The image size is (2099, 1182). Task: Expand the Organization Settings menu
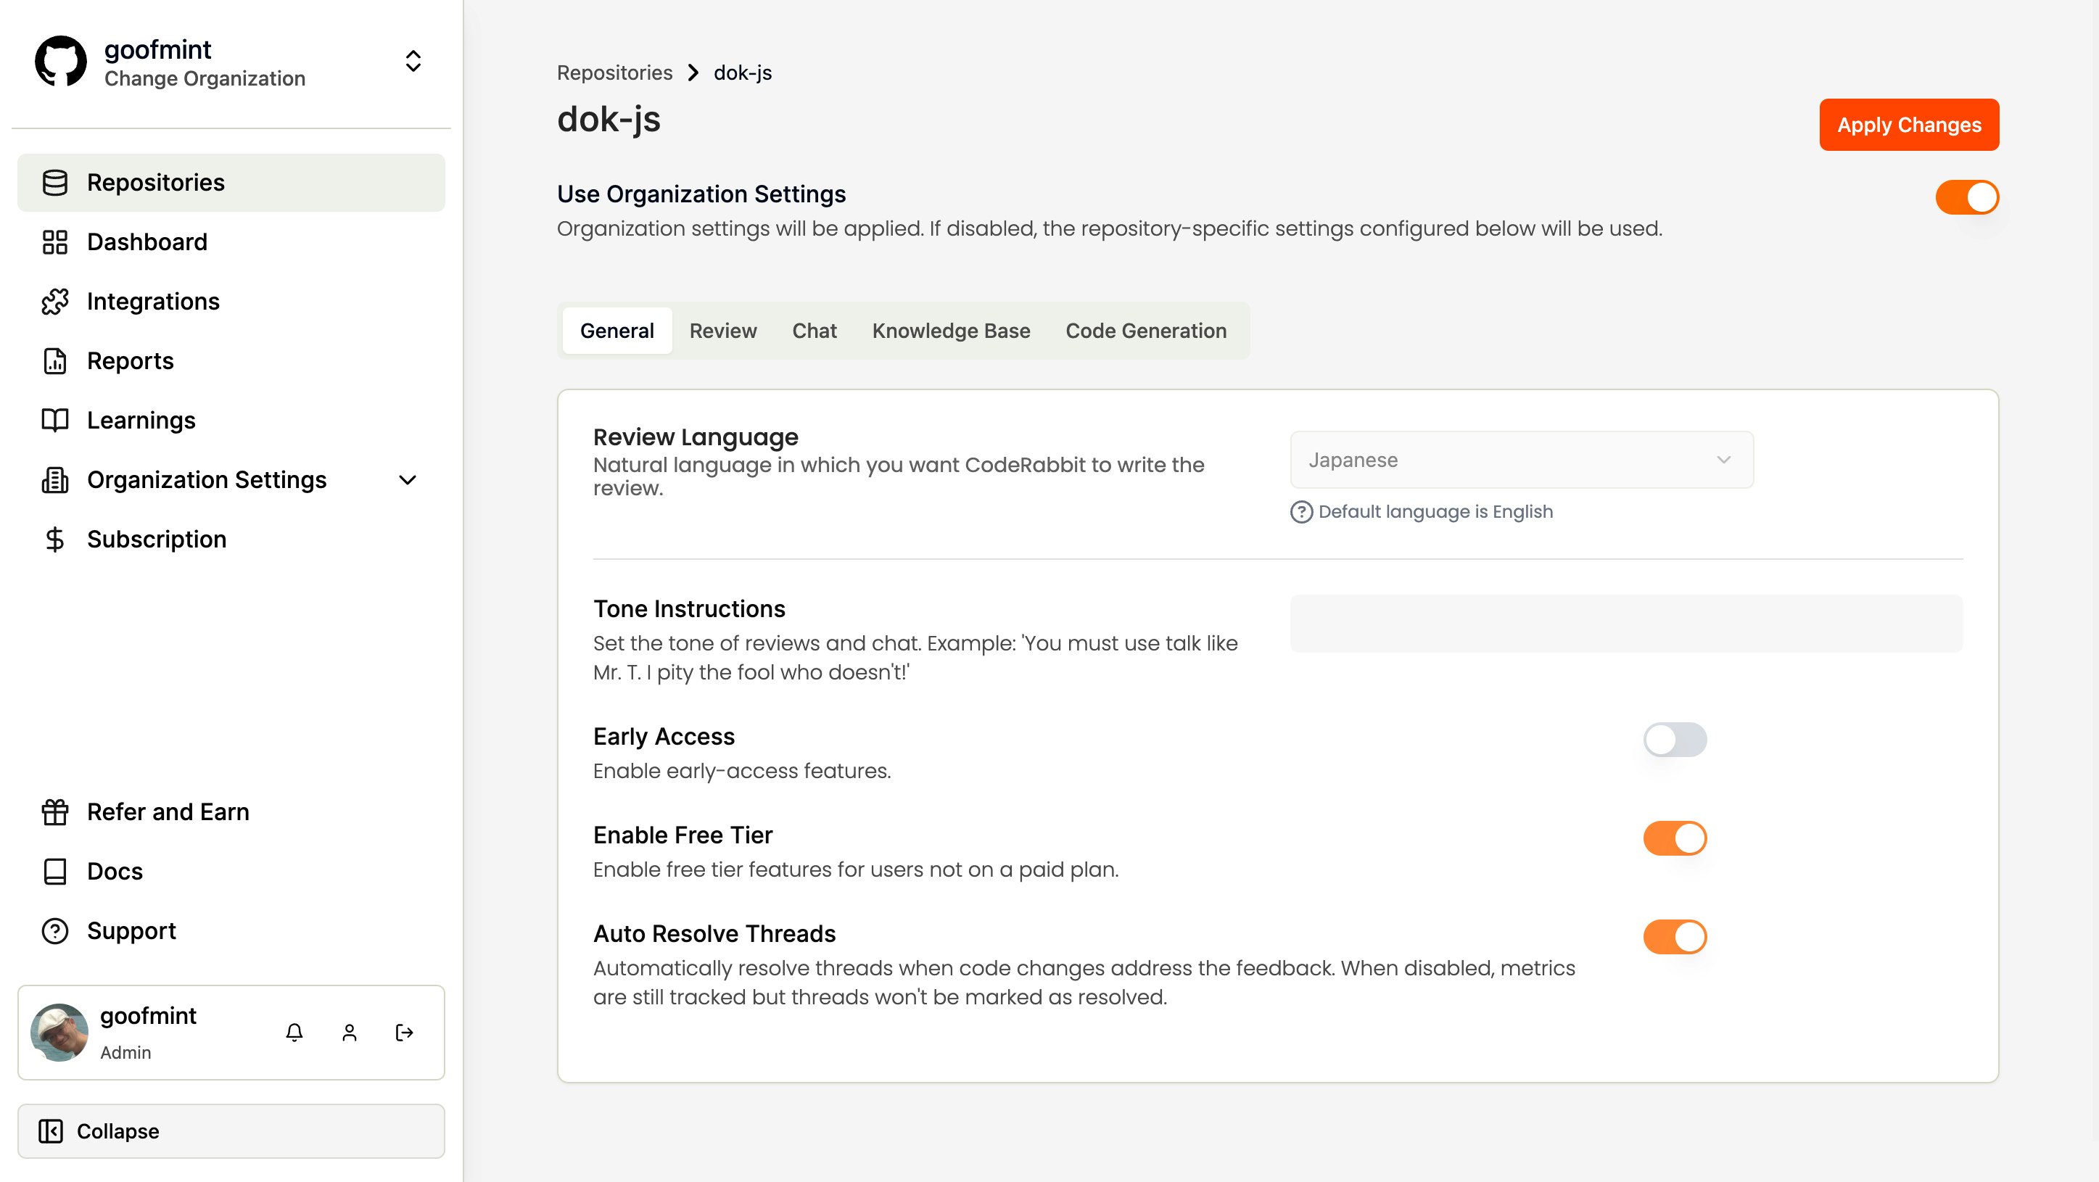tap(408, 480)
